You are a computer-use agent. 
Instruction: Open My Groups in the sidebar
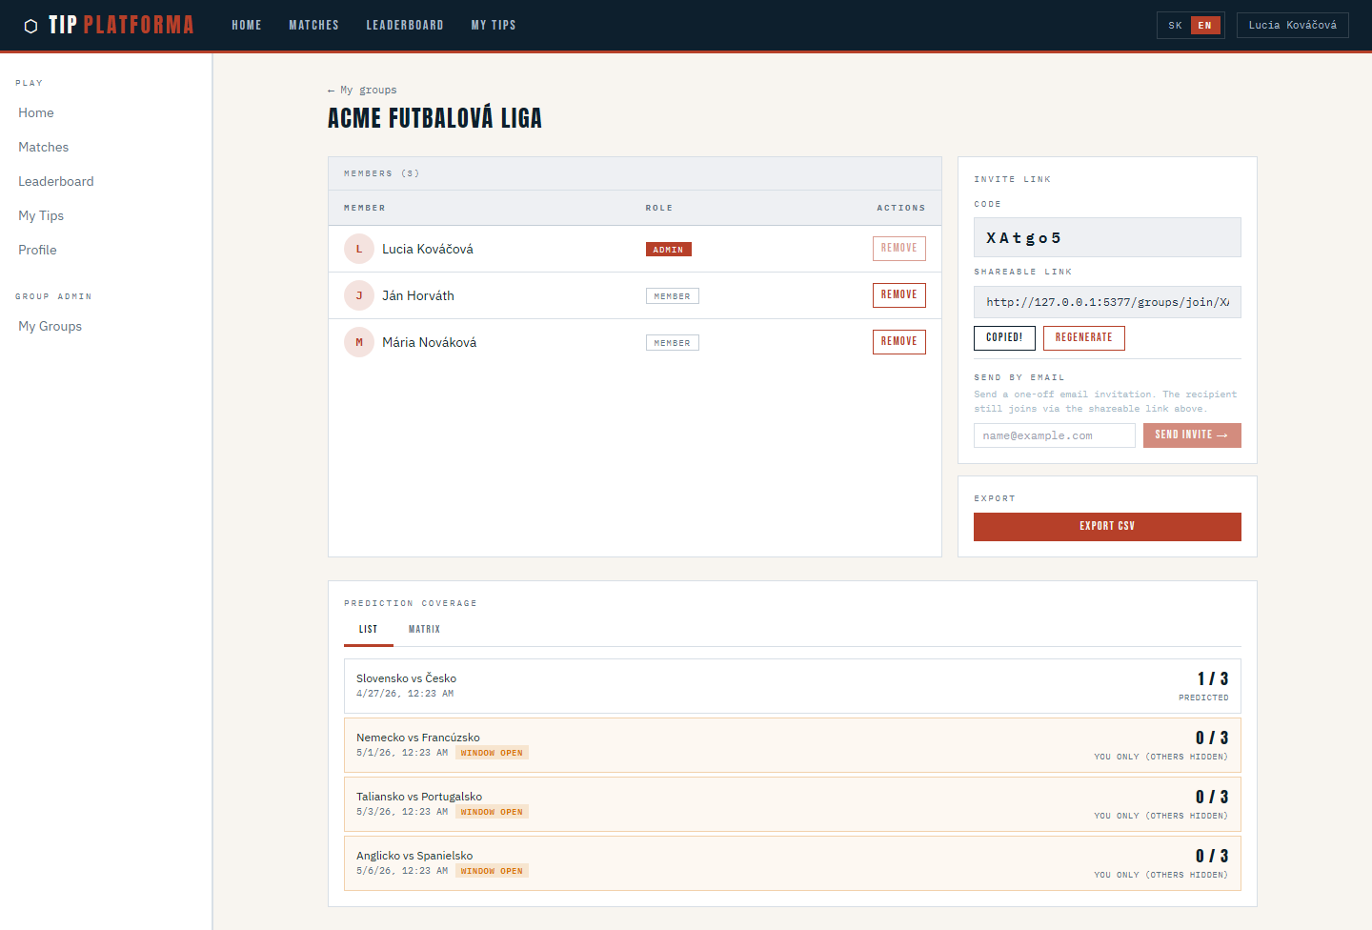click(50, 326)
